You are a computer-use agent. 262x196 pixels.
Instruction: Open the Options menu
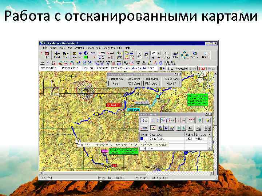point(79,48)
